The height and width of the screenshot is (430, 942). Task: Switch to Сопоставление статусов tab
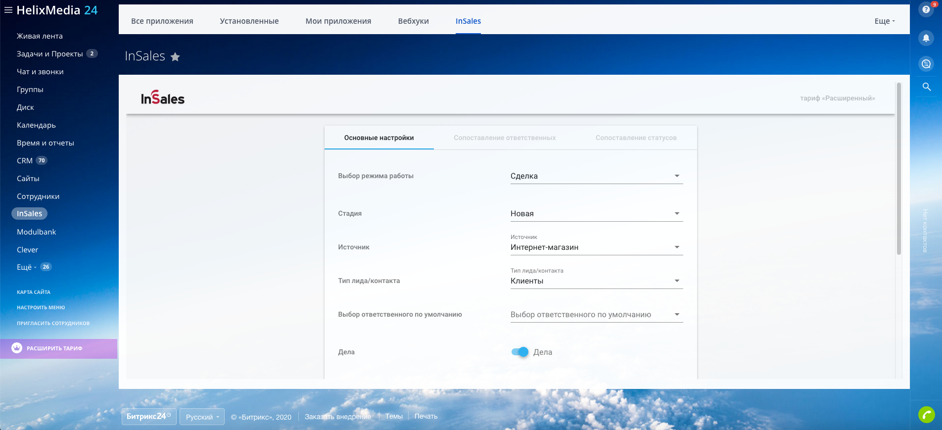coord(636,138)
